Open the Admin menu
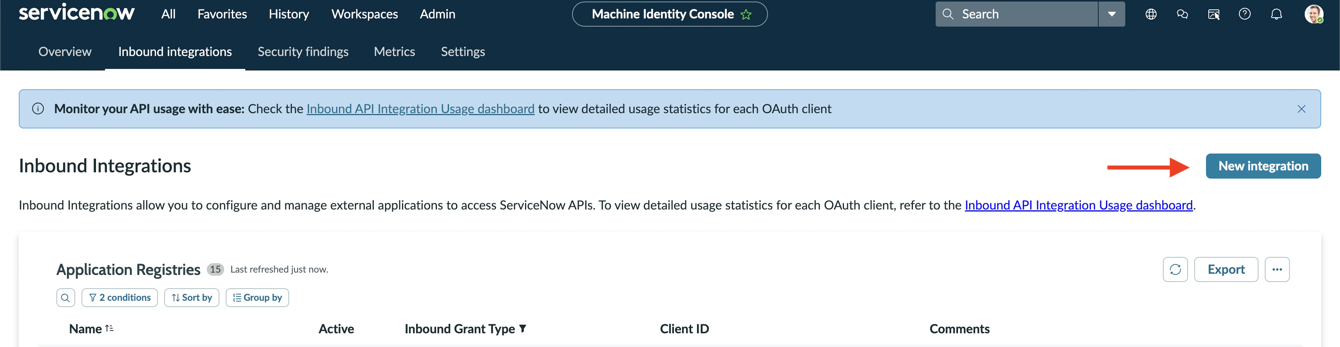Viewport: 1340px width, 347px height. 438,14
